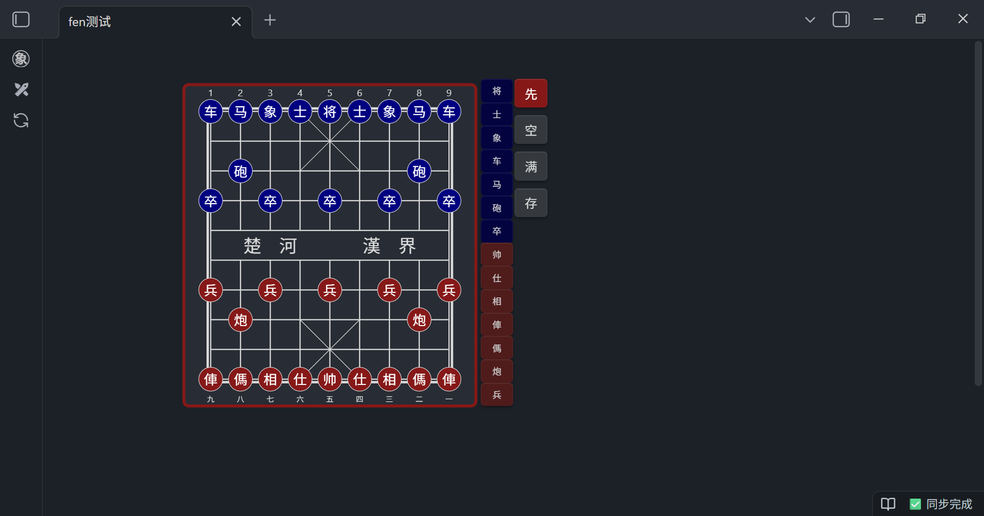The width and height of the screenshot is (984, 516).
Task: Open the 象 chess icon in the sidebar
Action: (x=21, y=59)
